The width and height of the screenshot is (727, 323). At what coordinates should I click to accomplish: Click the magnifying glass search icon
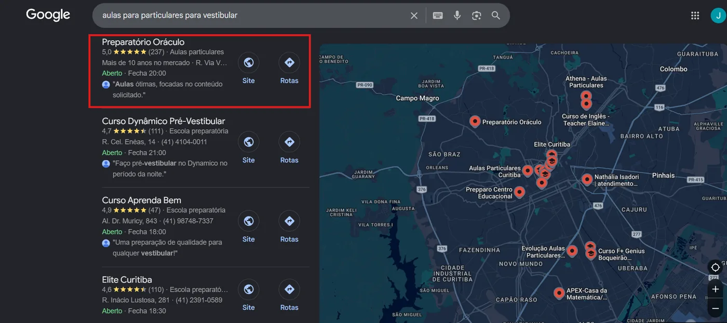pos(496,16)
